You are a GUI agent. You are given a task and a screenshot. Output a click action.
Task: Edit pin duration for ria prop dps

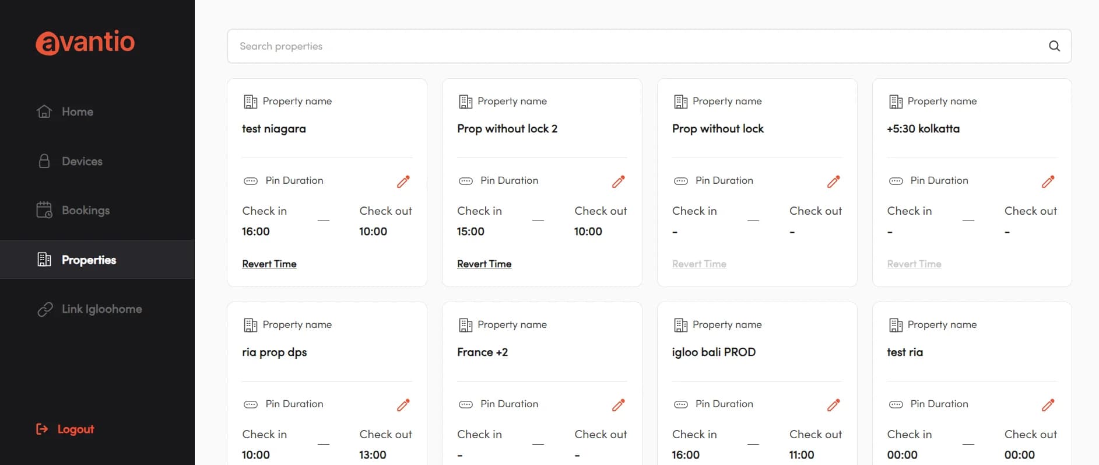[x=403, y=405]
